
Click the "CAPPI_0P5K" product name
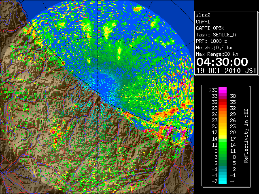210,28
